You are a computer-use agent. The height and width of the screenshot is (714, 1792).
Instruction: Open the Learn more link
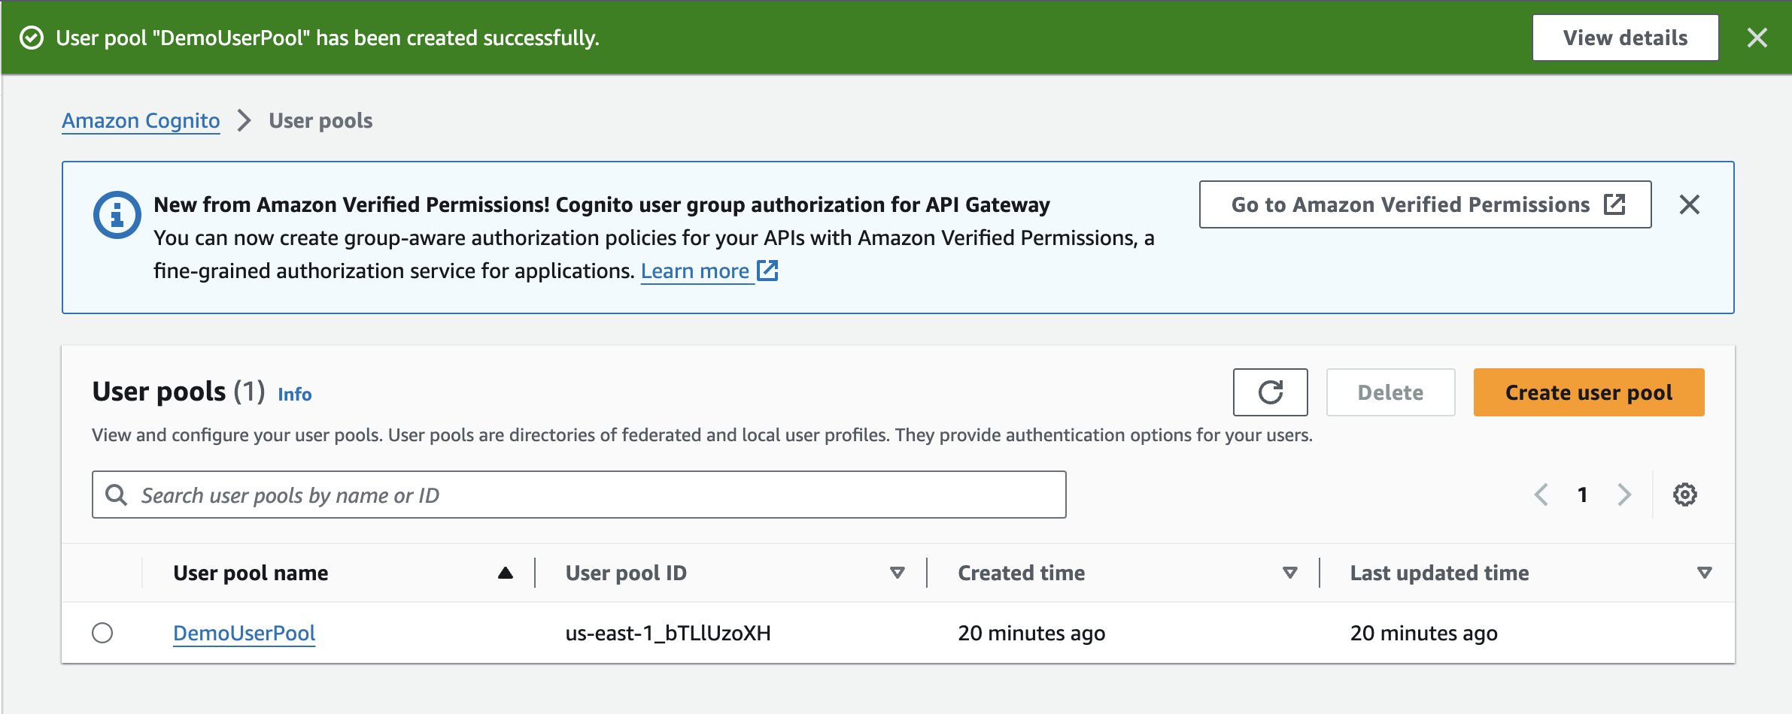click(695, 271)
